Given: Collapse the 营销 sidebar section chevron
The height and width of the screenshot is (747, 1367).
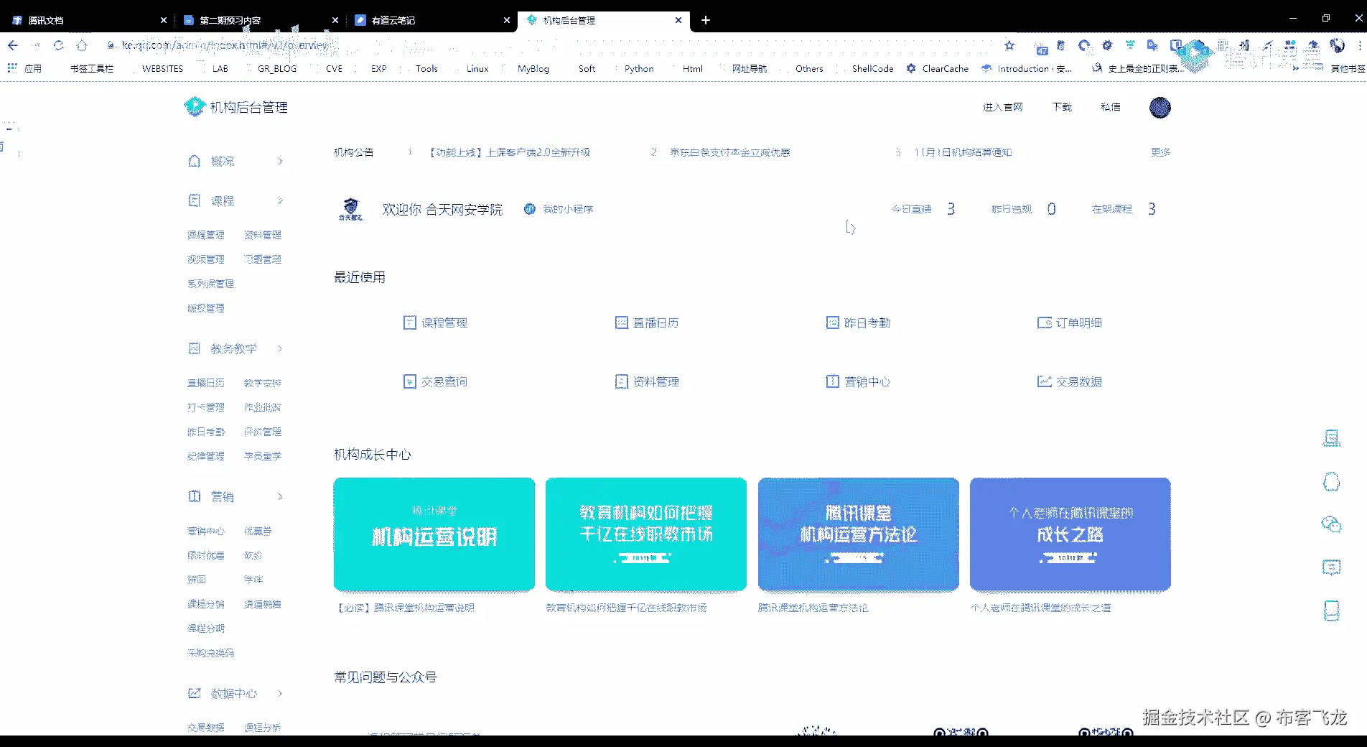Looking at the screenshot, I should click(x=280, y=496).
